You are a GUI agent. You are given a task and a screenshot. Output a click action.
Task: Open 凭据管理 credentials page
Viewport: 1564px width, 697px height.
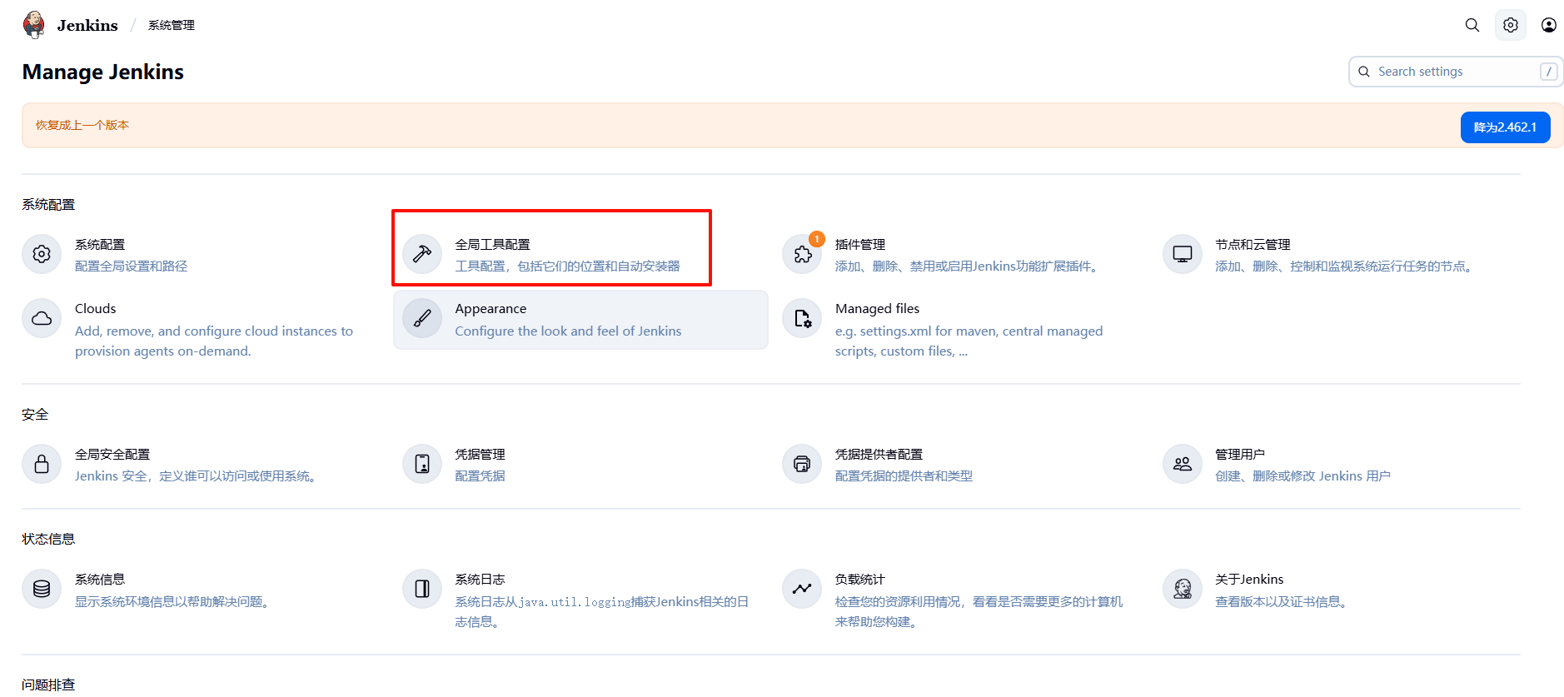pyautogui.click(x=480, y=454)
